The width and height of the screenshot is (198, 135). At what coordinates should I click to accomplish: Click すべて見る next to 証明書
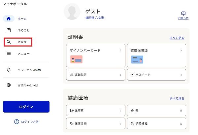click(x=177, y=38)
